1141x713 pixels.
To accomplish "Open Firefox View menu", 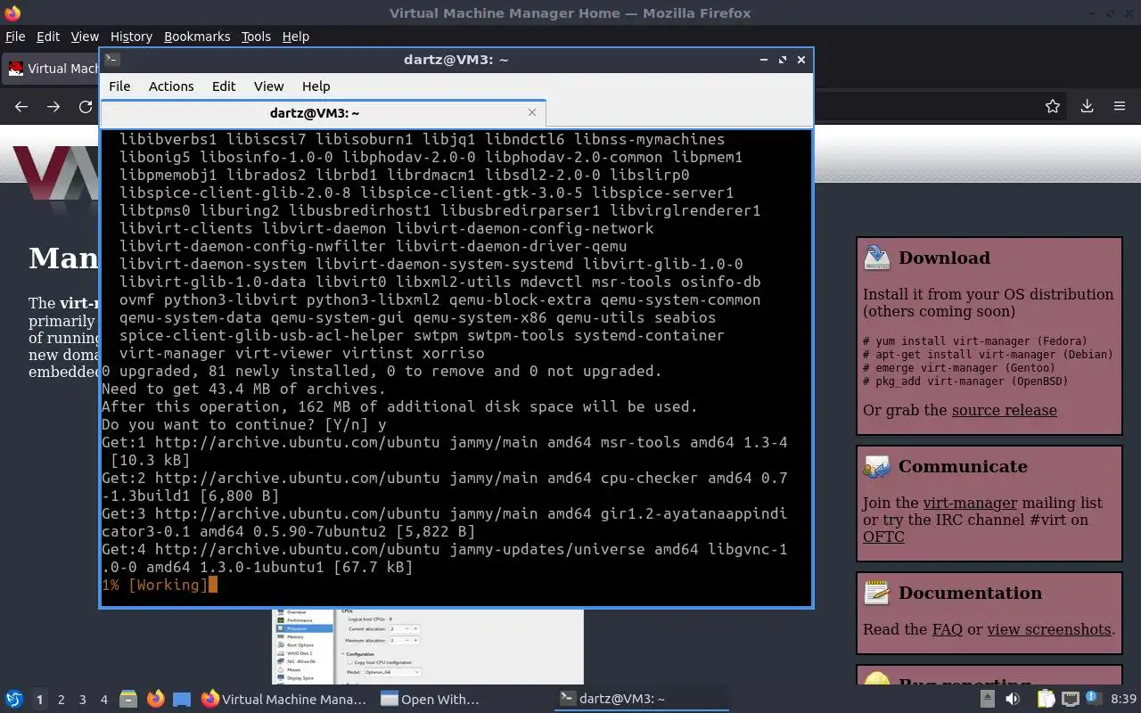I will 85,37.
